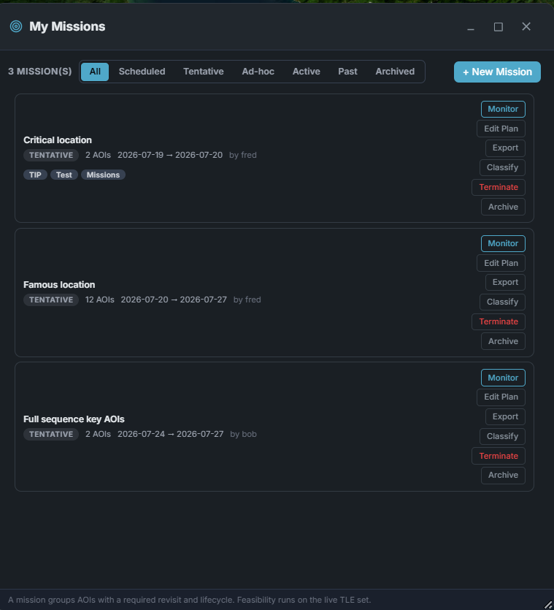This screenshot has height=610, width=554.
Task: Click the window resize grip icon
Action: pyautogui.click(x=548, y=604)
